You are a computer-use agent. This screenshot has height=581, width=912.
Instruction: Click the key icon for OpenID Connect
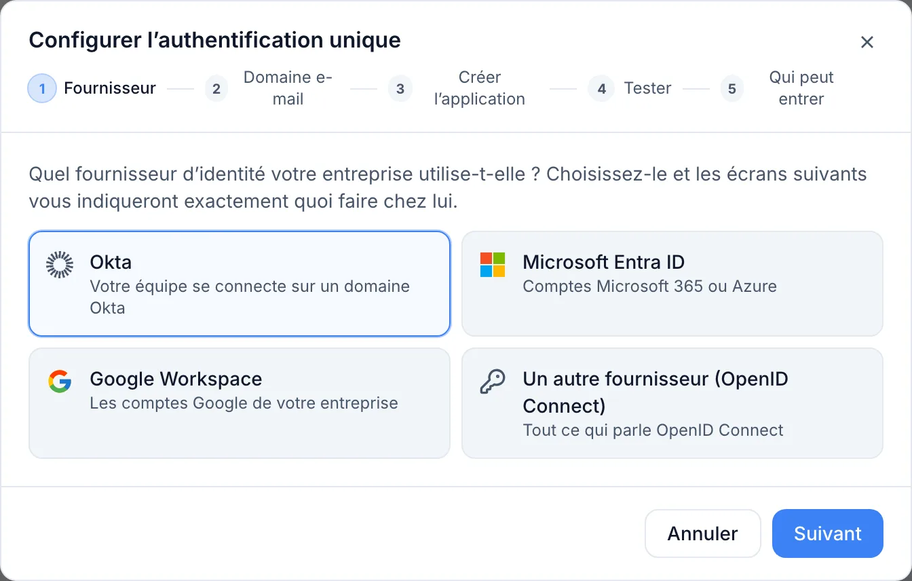click(492, 381)
